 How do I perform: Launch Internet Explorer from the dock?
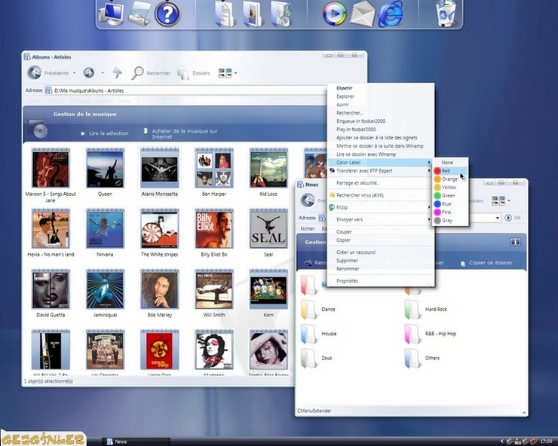point(390,14)
